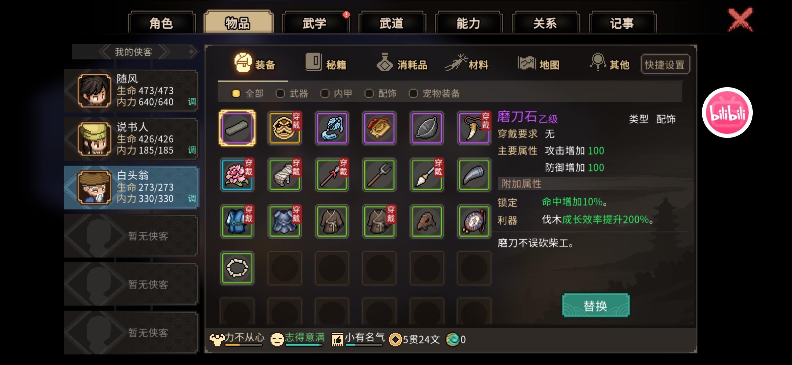Open the 秘籍 category tab
Image resolution: width=792 pixels, height=365 pixels.
(x=326, y=63)
